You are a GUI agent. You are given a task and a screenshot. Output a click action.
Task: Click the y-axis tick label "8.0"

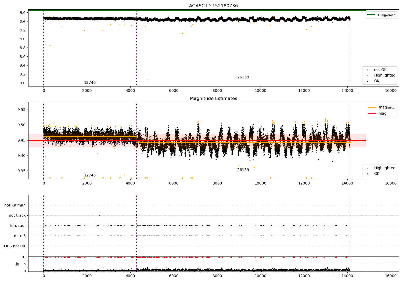pos(23,83)
